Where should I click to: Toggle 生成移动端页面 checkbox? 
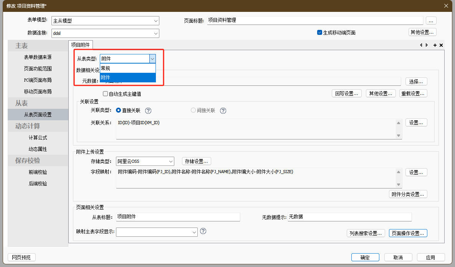point(319,33)
